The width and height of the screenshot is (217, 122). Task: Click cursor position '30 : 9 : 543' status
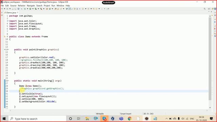tap(148, 114)
